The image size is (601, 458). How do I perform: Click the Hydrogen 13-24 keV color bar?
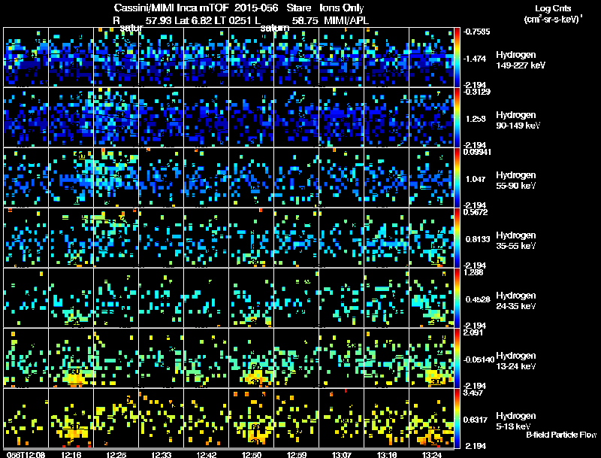click(x=457, y=358)
